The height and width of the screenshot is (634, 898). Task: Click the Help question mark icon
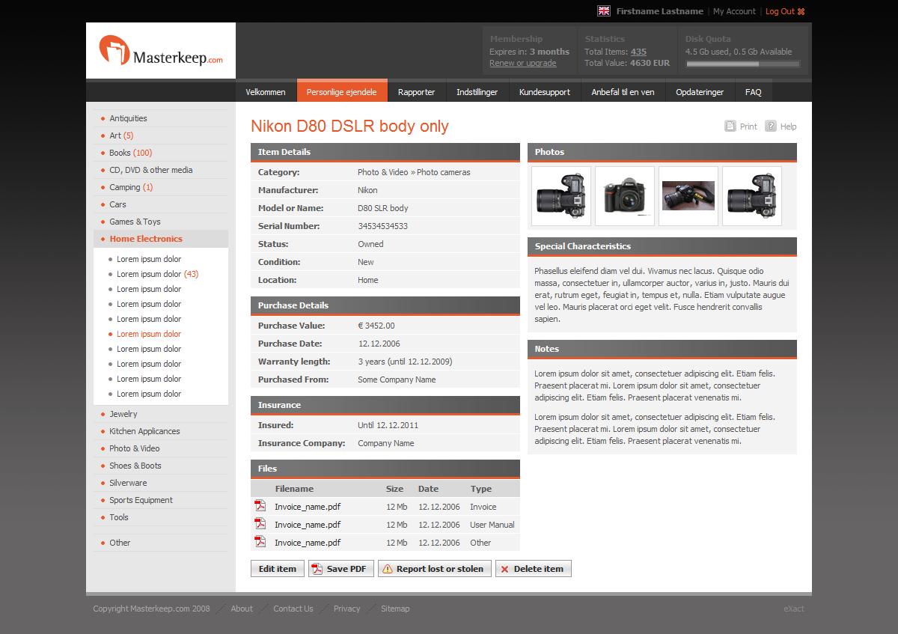pos(771,127)
